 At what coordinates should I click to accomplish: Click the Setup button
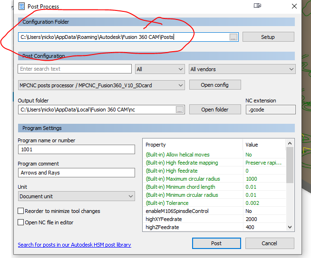[268, 37]
